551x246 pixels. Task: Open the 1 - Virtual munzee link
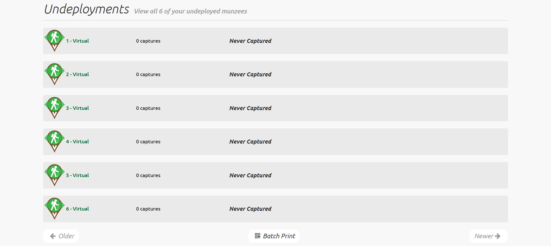click(77, 41)
